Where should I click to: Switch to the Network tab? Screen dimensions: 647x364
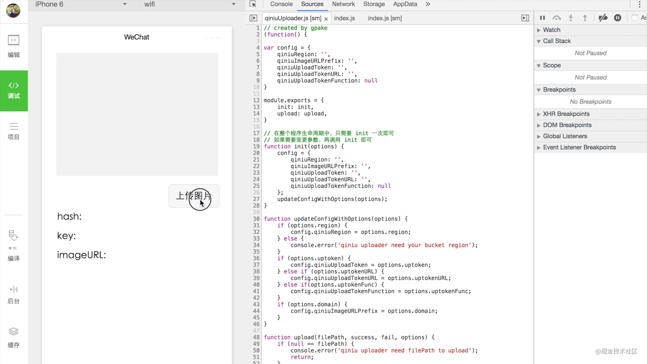pyautogui.click(x=343, y=4)
